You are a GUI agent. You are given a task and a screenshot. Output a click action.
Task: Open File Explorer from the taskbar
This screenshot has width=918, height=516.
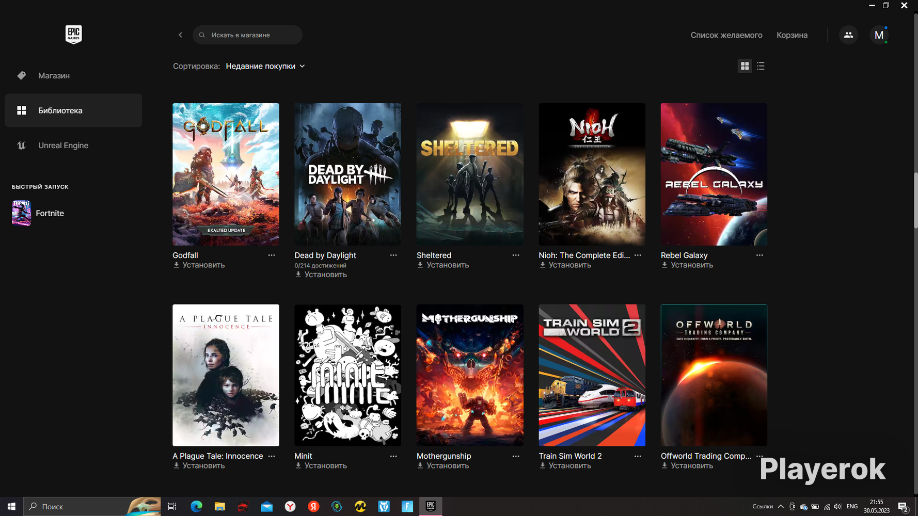pyautogui.click(x=219, y=507)
